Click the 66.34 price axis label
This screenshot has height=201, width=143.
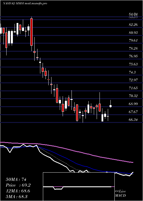[133, 120]
